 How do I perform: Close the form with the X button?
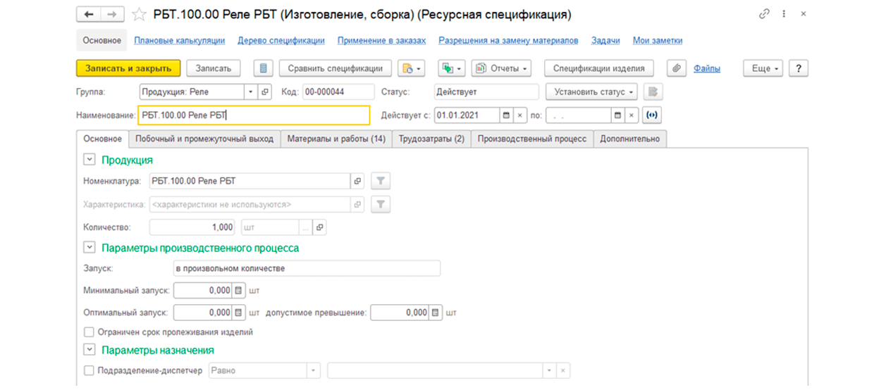point(804,14)
